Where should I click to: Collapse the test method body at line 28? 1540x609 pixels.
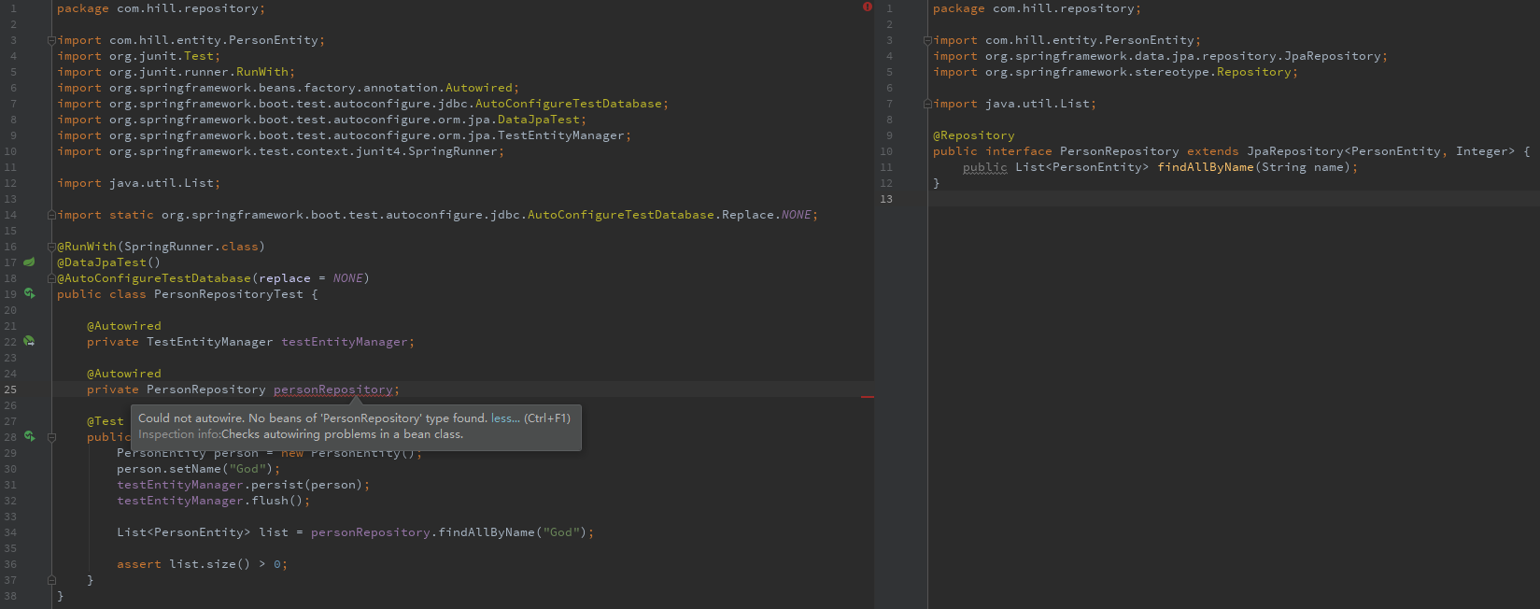pyautogui.click(x=52, y=437)
